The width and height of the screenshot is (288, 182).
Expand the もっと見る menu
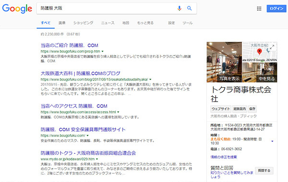(x=145, y=23)
